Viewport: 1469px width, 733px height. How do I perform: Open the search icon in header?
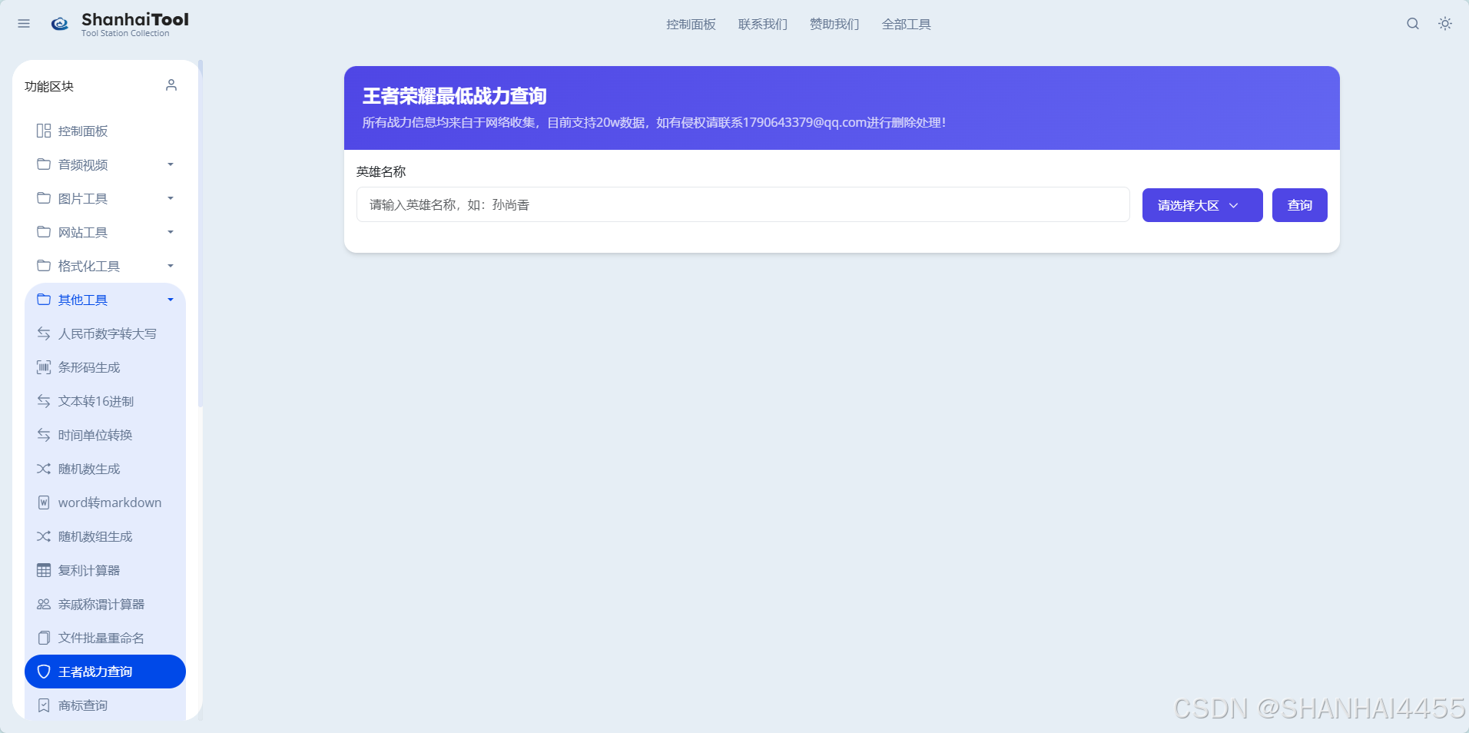(x=1413, y=24)
